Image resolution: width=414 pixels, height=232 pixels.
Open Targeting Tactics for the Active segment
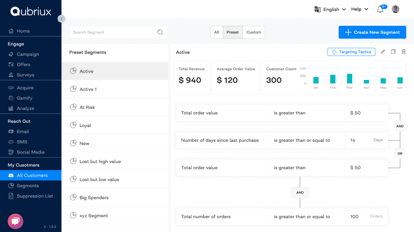point(351,52)
